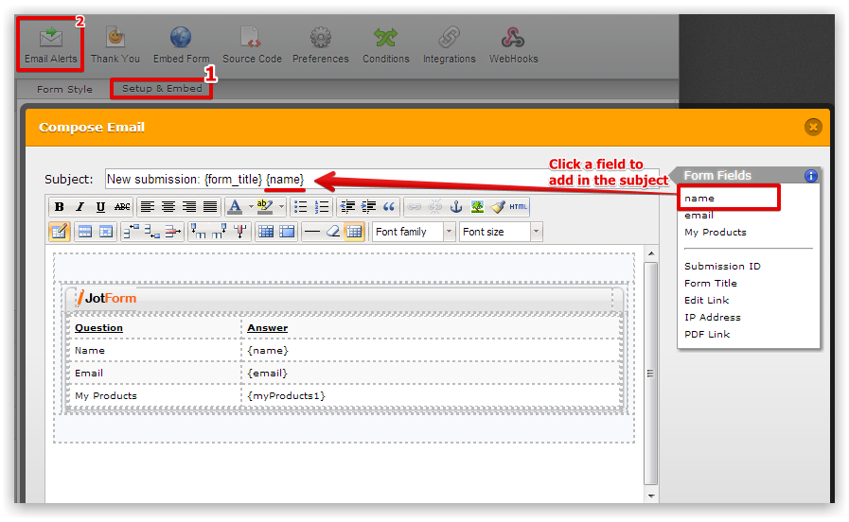
Task: Split merged table cells
Action: click(x=266, y=232)
